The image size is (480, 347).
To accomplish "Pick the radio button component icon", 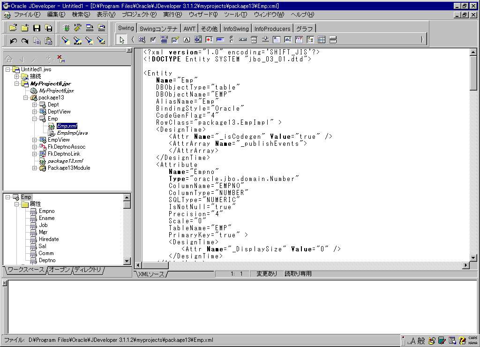I will point(232,39).
